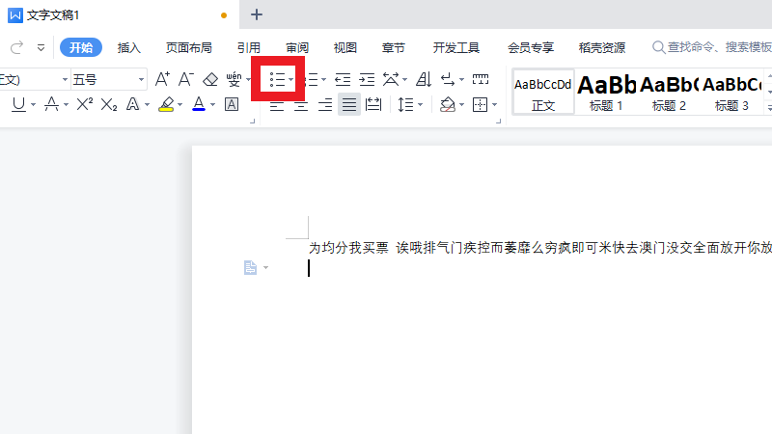Image resolution: width=772 pixels, height=434 pixels.
Task: Click the increase indent icon
Action: tap(367, 79)
